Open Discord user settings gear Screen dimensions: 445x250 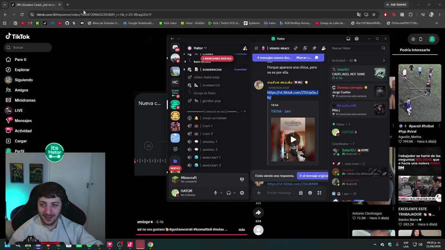pos(242,193)
